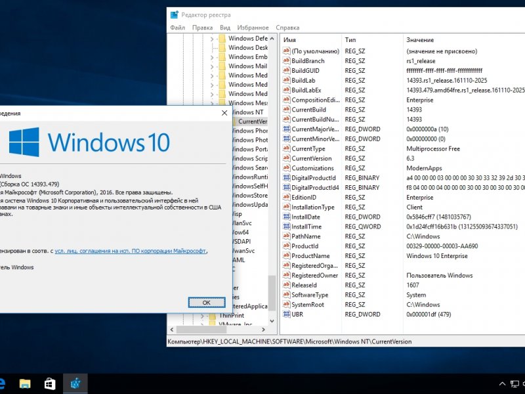The width and height of the screenshot is (525, 394).
Task: Select the ThinPrint folder in the tree
Action: click(x=232, y=316)
